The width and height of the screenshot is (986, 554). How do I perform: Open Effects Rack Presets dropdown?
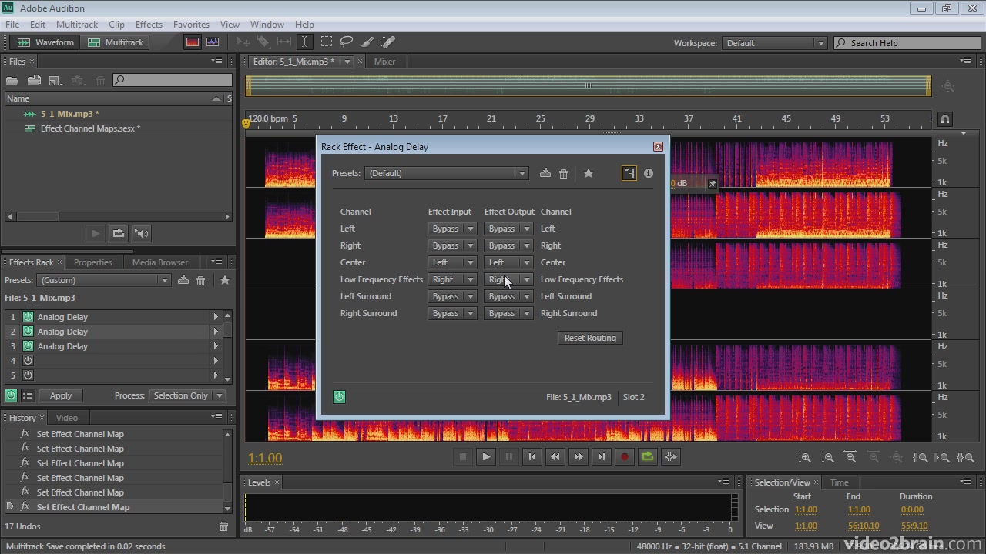(103, 280)
